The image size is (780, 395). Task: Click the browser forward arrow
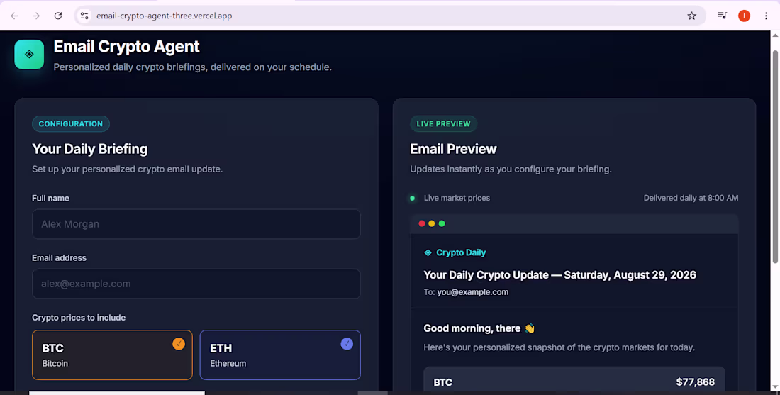36,16
